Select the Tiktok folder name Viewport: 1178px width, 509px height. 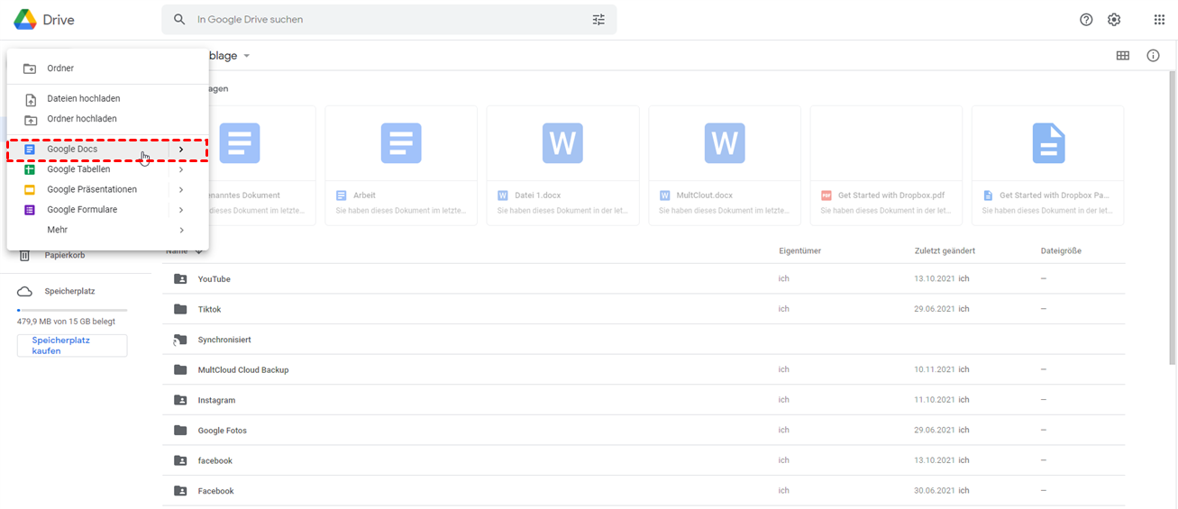[209, 309]
